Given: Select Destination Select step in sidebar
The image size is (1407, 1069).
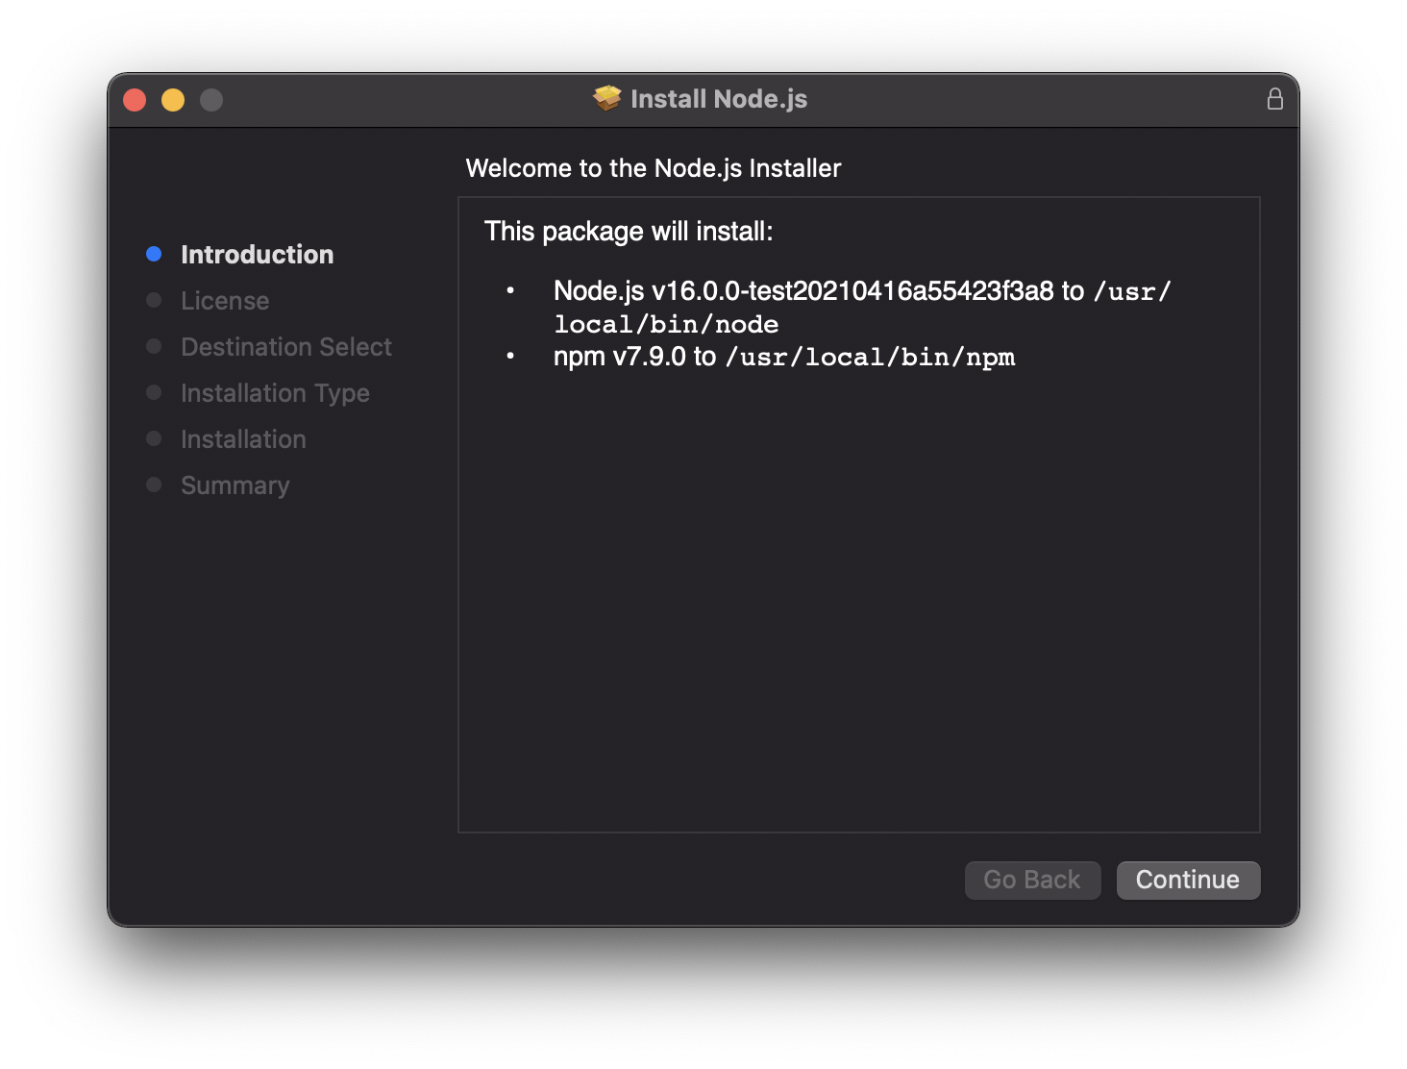Looking at the screenshot, I should [286, 347].
